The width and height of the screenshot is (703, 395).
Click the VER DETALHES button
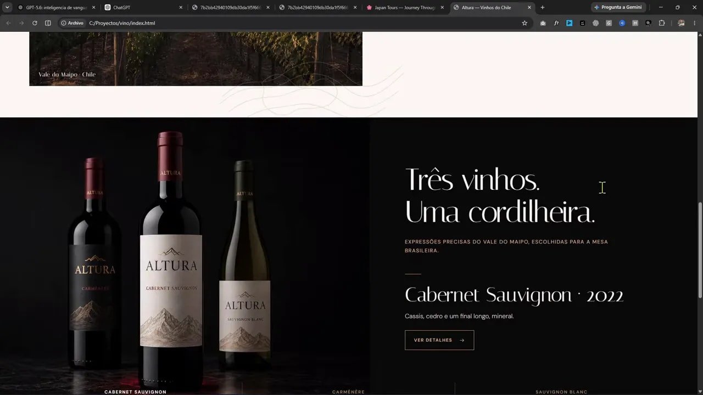[x=439, y=340]
